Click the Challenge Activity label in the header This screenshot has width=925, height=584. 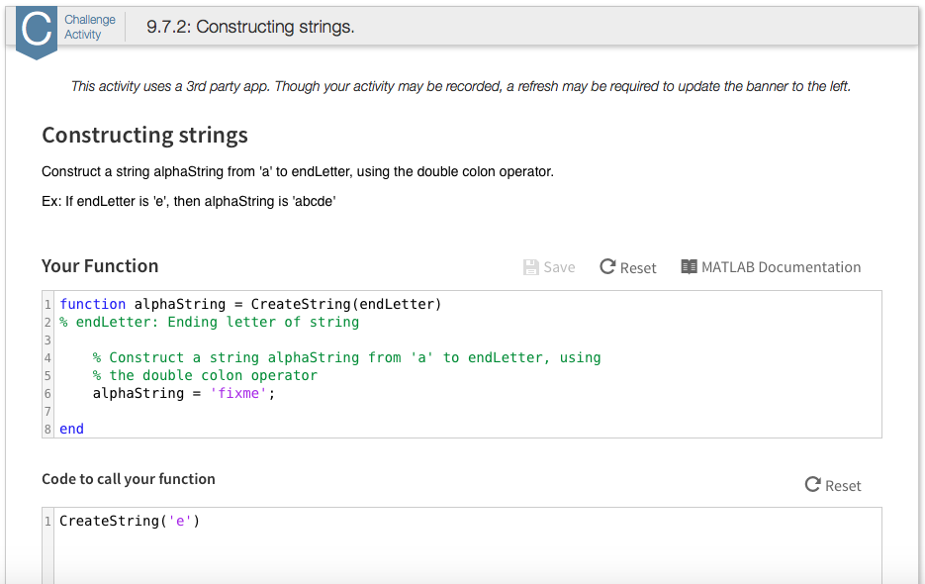(89, 27)
